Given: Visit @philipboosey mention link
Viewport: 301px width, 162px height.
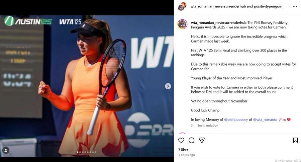Looking at the screenshot, I should 236,119.
